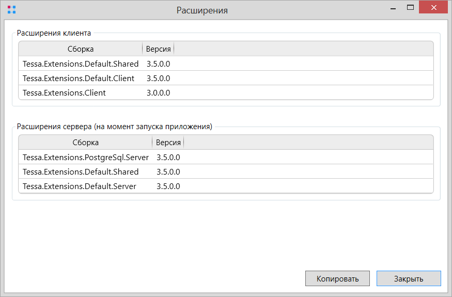Maximize the Расширения window
The image size is (452, 297).
click(x=411, y=8)
